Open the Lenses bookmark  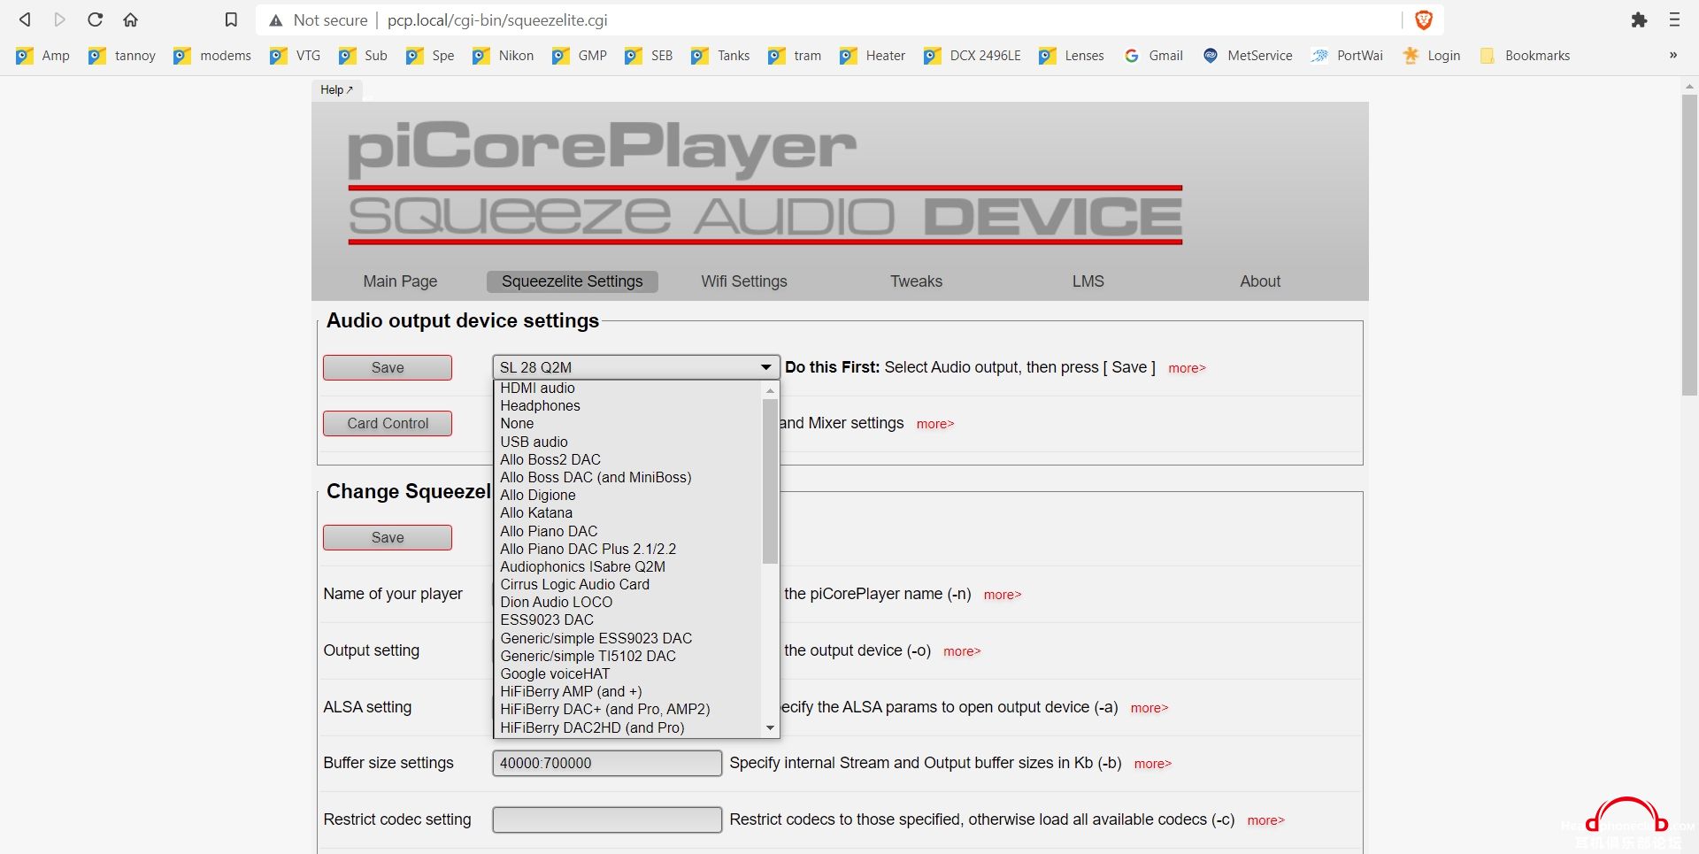(1072, 56)
